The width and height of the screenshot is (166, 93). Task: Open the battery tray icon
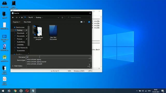[x=140, y=91]
